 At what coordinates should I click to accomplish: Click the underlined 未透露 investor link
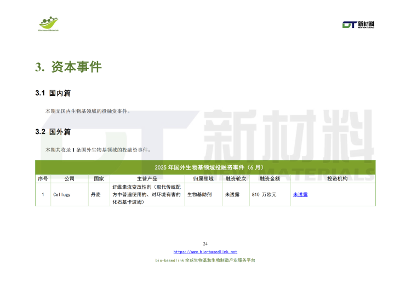tap(300, 194)
